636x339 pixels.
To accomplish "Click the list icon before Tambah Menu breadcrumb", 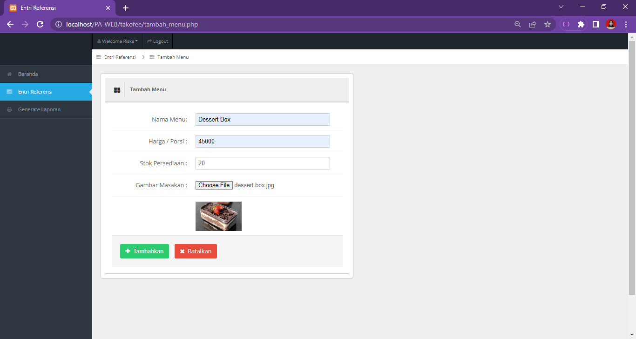I will 151,57.
